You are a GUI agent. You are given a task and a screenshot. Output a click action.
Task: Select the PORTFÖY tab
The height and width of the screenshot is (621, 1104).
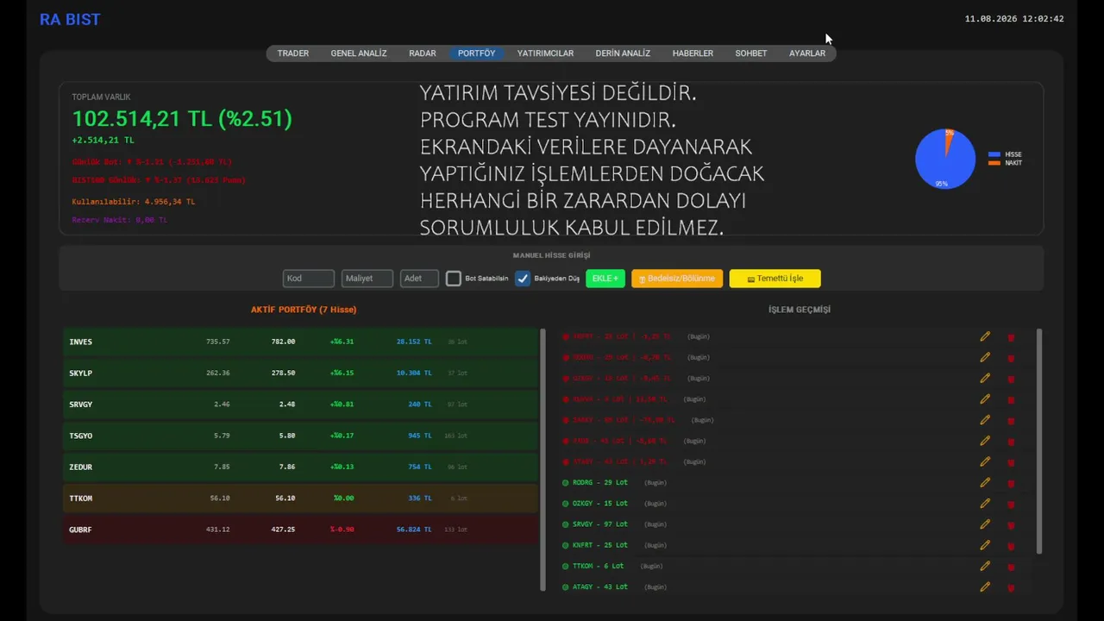tap(476, 53)
